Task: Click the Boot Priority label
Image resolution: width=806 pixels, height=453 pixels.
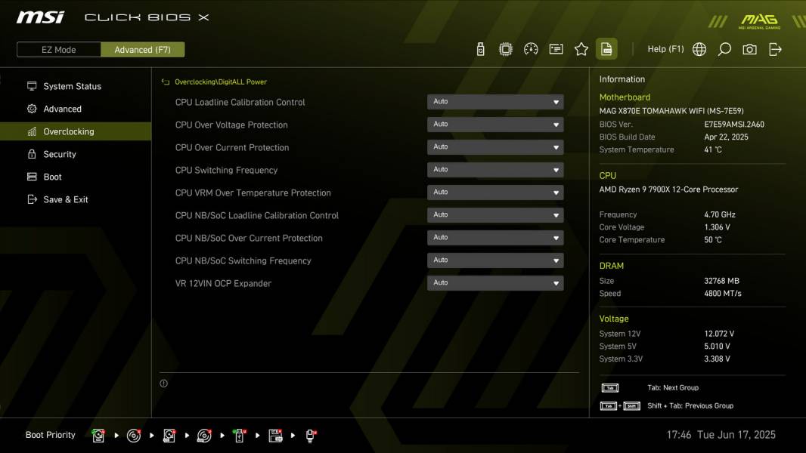Action: [x=51, y=435]
